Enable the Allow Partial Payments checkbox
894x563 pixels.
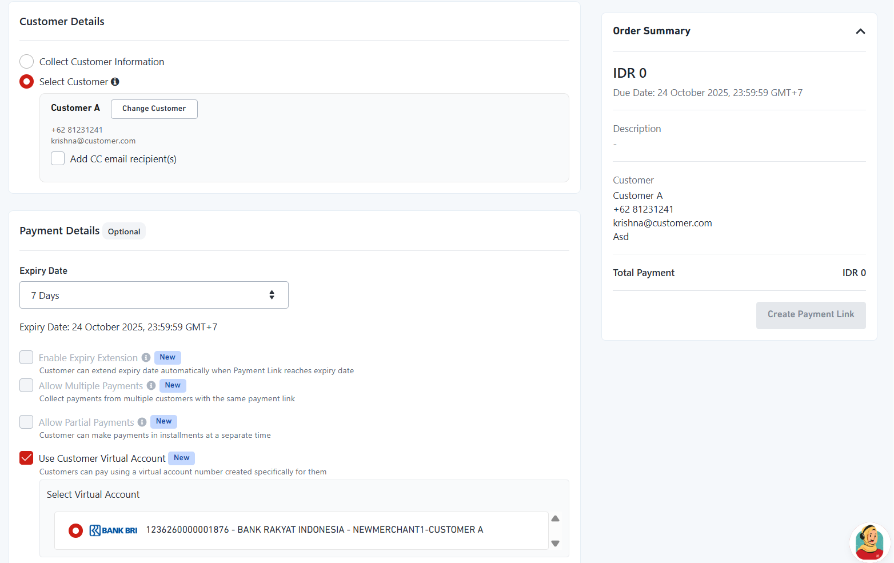point(27,422)
